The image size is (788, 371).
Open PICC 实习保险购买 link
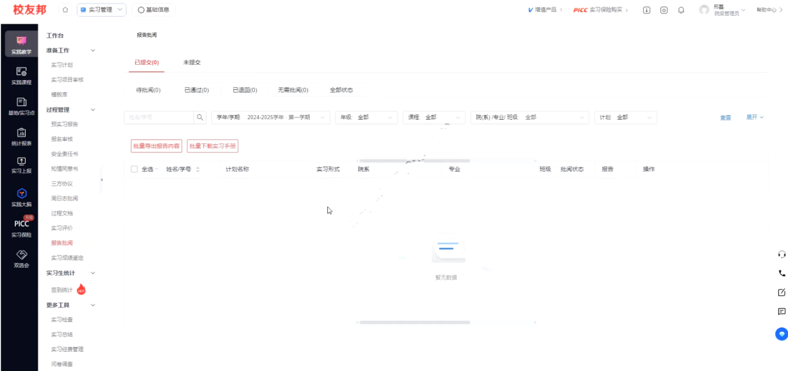[601, 10]
